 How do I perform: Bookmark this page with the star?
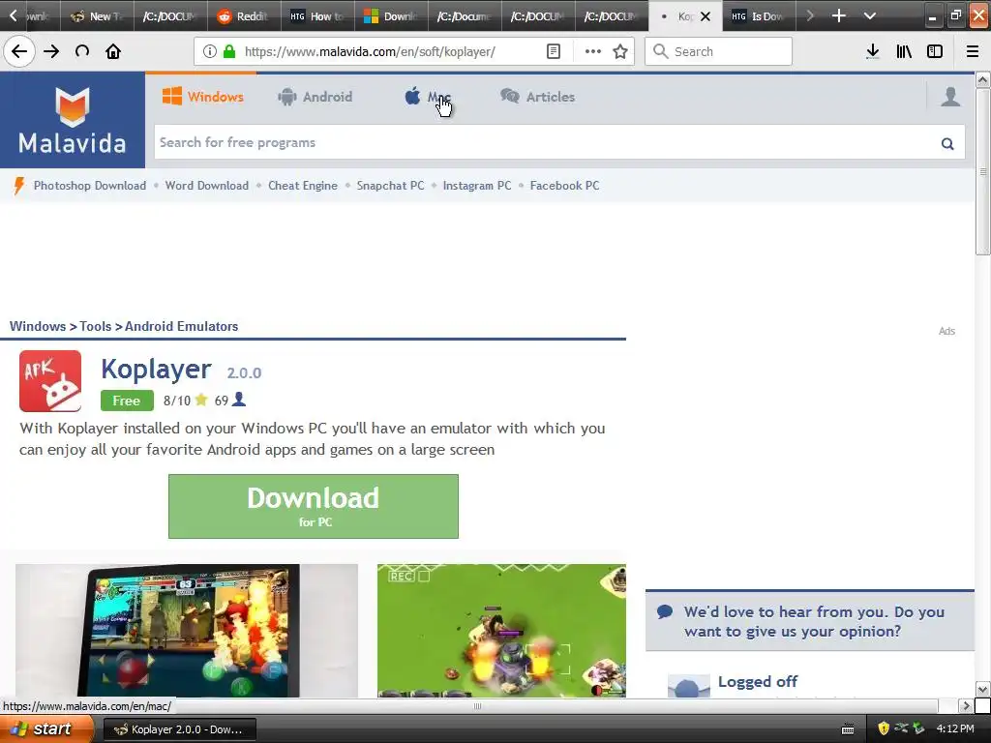620,51
